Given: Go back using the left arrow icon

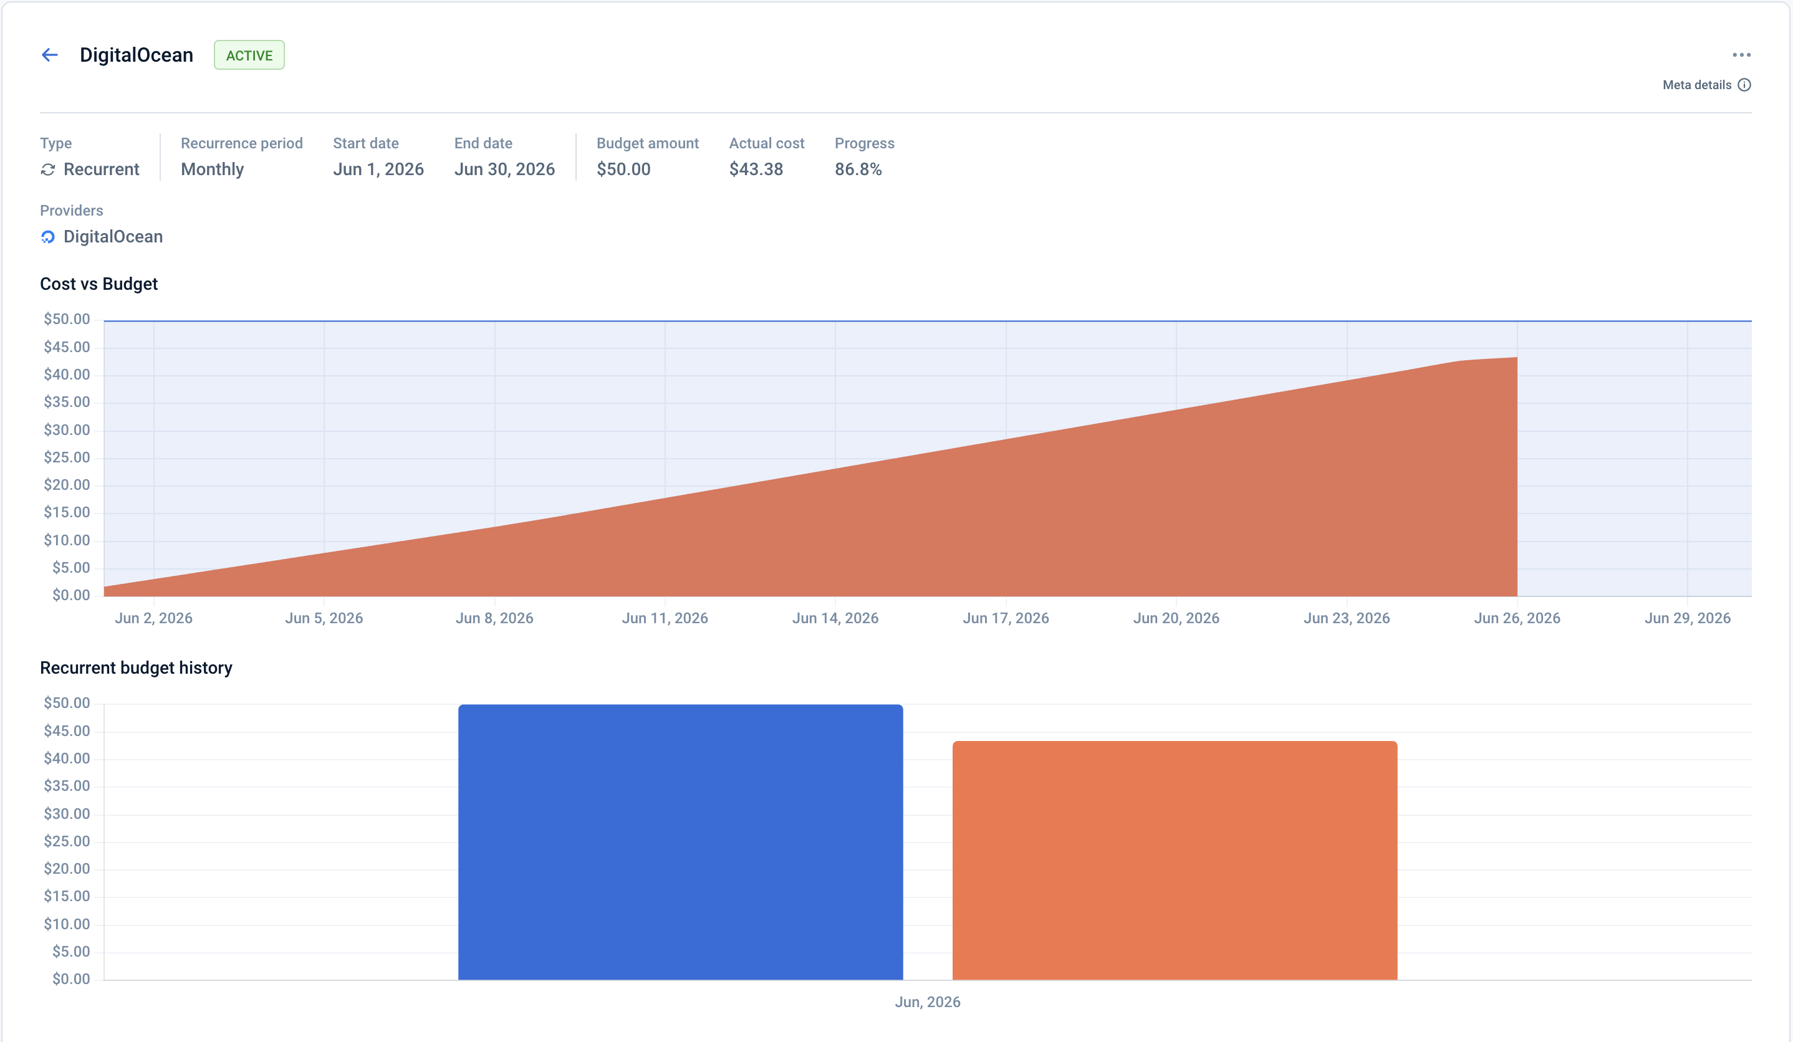Looking at the screenshot, I should point(50,55).
